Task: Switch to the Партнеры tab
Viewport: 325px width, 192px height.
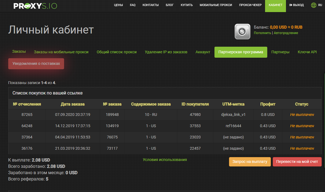Action: (x=280, y=52)
